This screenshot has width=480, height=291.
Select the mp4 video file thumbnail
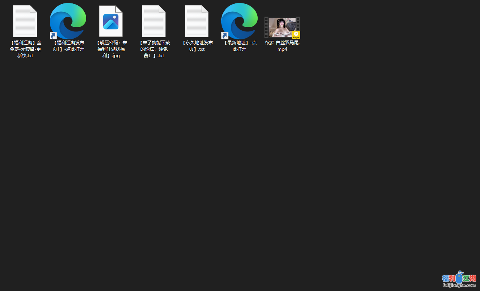pos(282,27)
